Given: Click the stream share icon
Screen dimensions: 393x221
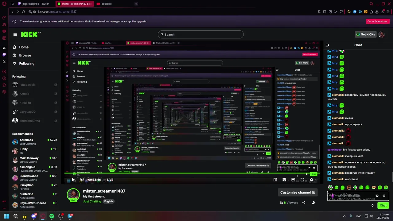Looking at the screenshot, I should point(304,203).
